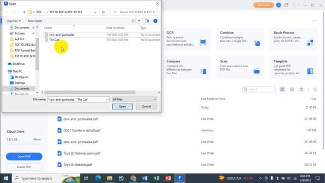
Task: Expand the address bar history dropdown
Action: click(95, 12)
